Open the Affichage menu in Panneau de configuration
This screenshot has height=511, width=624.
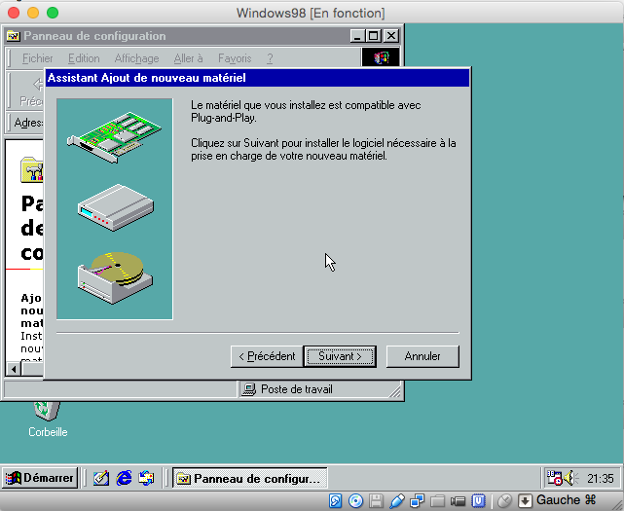click(x=136, y=58)
